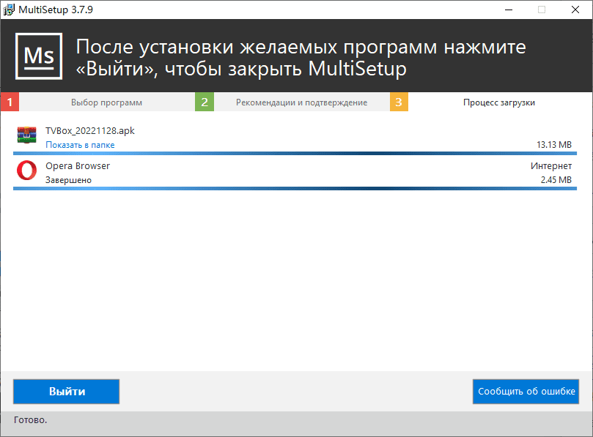
Task: Select the Opera Browser entry name
Action: click(78, 166)
